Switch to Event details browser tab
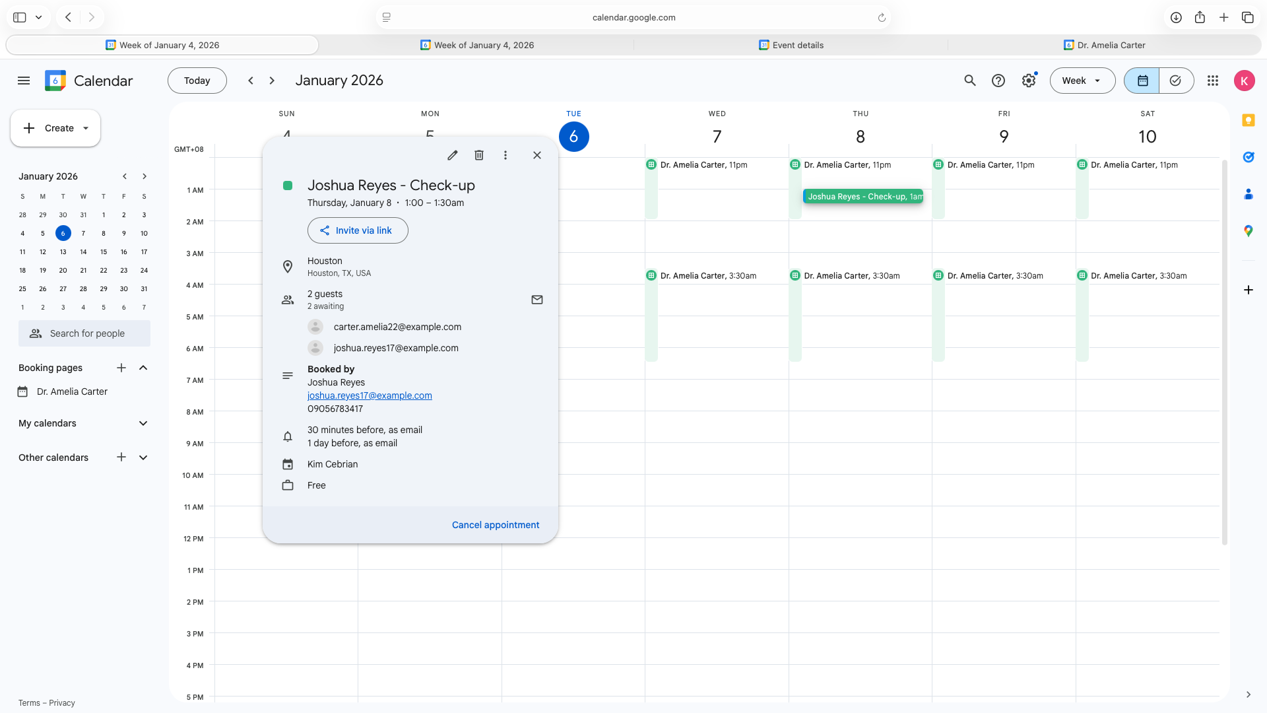1267x713 pixels. (x=791, y=45)
